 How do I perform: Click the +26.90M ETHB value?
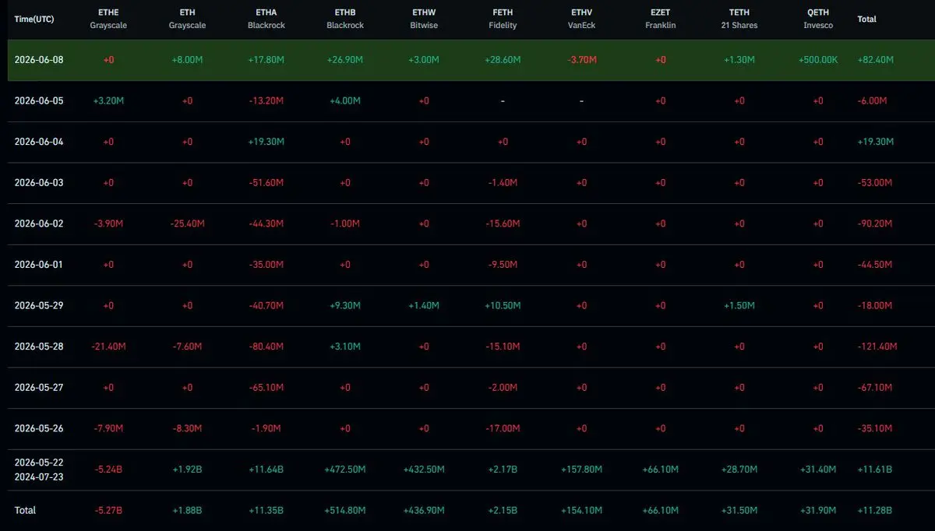click(x=345, y=60)
